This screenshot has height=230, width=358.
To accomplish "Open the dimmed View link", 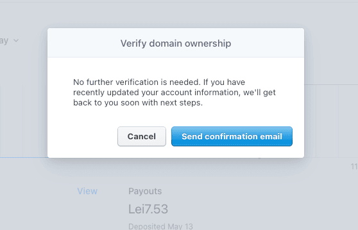I will 87,191.
